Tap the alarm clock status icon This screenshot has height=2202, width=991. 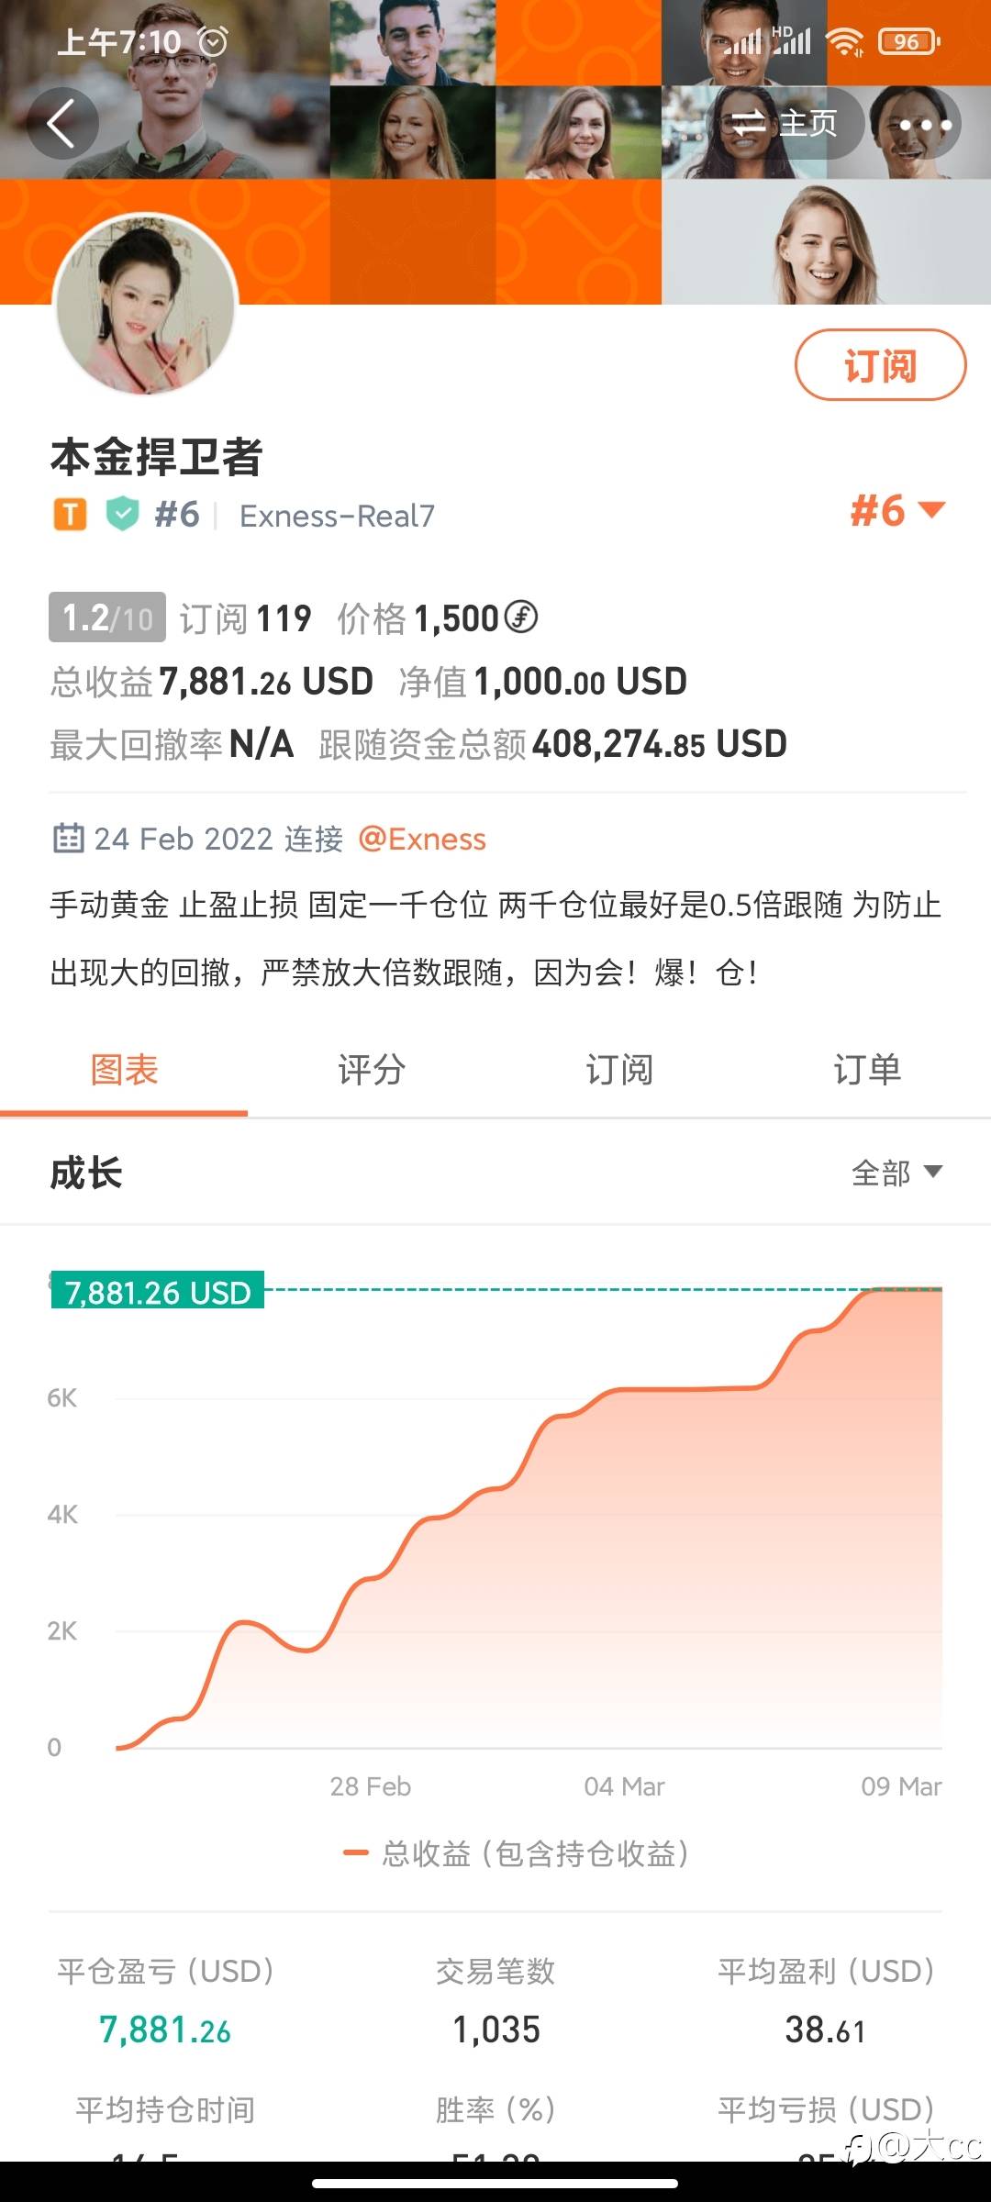coord(213,41)
